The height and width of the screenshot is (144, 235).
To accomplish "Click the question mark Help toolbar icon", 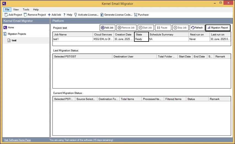I will pos(64,15).
